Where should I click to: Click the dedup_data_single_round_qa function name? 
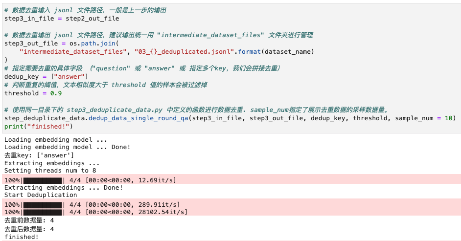click(138, 118)
